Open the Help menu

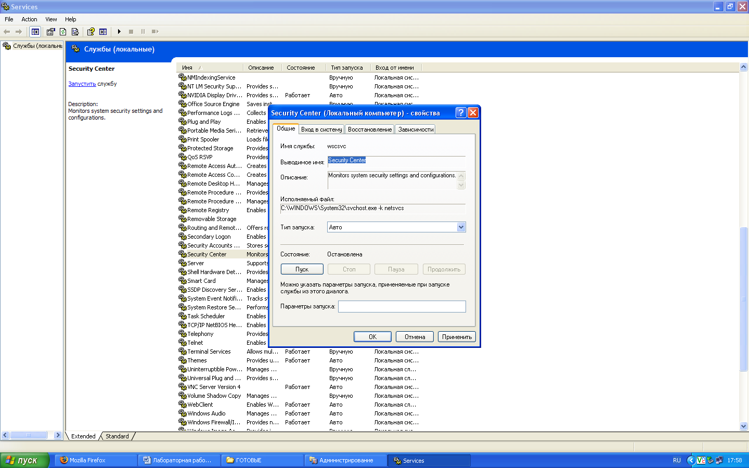pyautogui.click(x=71, y=19)
